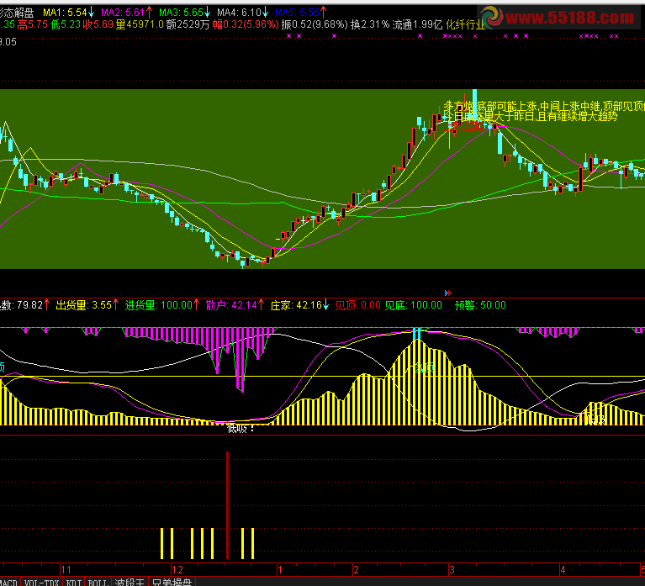
Task: Click the 振0.52(9.68%) amplitude readout
Action: point(315,24)
